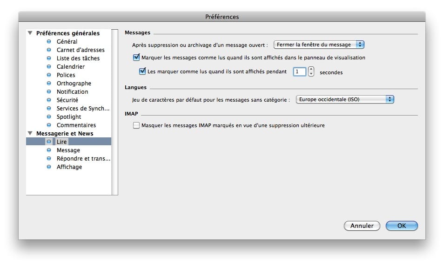Select Message under Messagerie et News

(68, 150)
